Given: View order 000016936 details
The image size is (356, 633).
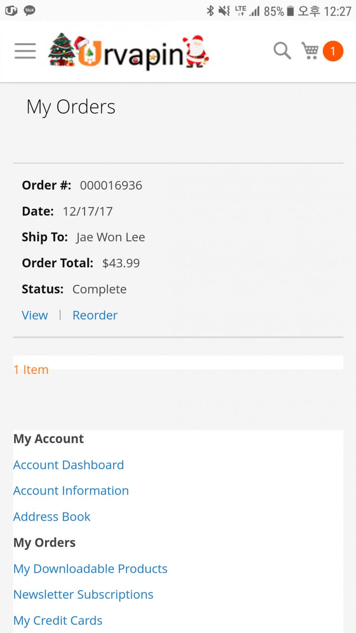Looking at the screenshot, I should 35,315.
